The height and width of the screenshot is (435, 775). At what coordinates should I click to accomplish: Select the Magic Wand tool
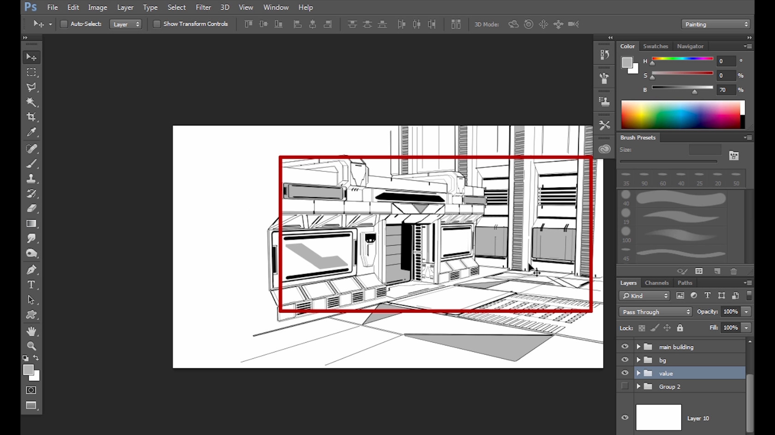coord(31,102)
